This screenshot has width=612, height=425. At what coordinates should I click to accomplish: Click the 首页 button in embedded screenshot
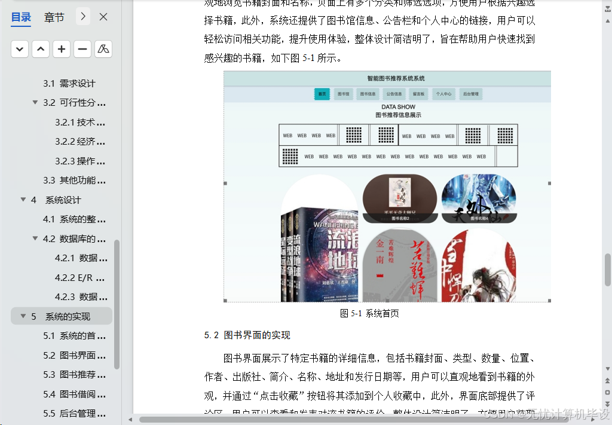[x=322, y=94]
